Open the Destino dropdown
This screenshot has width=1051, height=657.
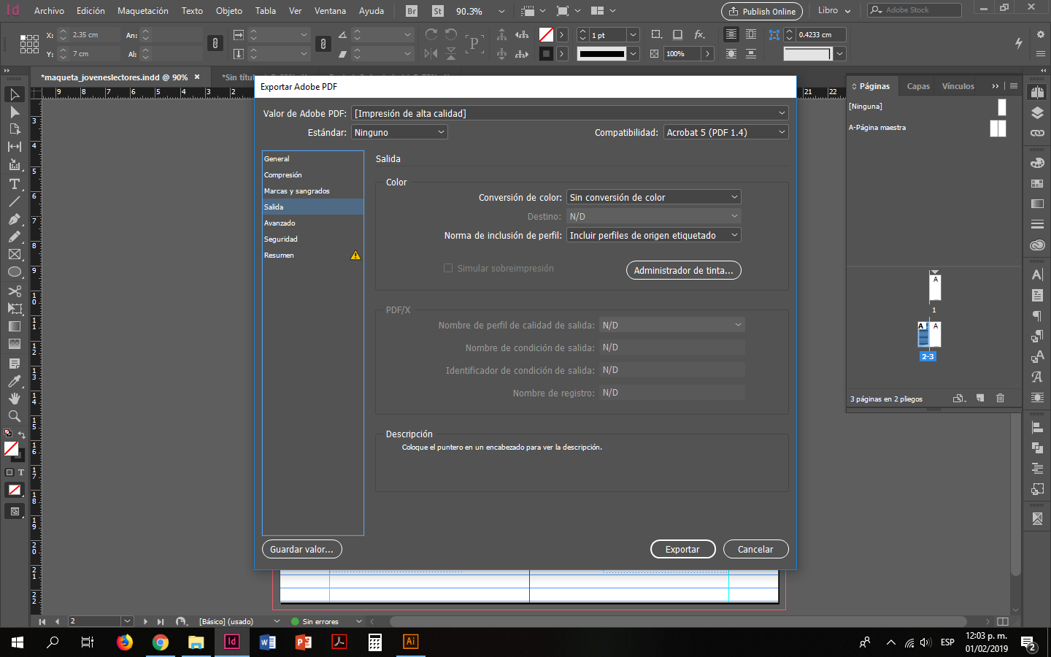click(654, 216)
